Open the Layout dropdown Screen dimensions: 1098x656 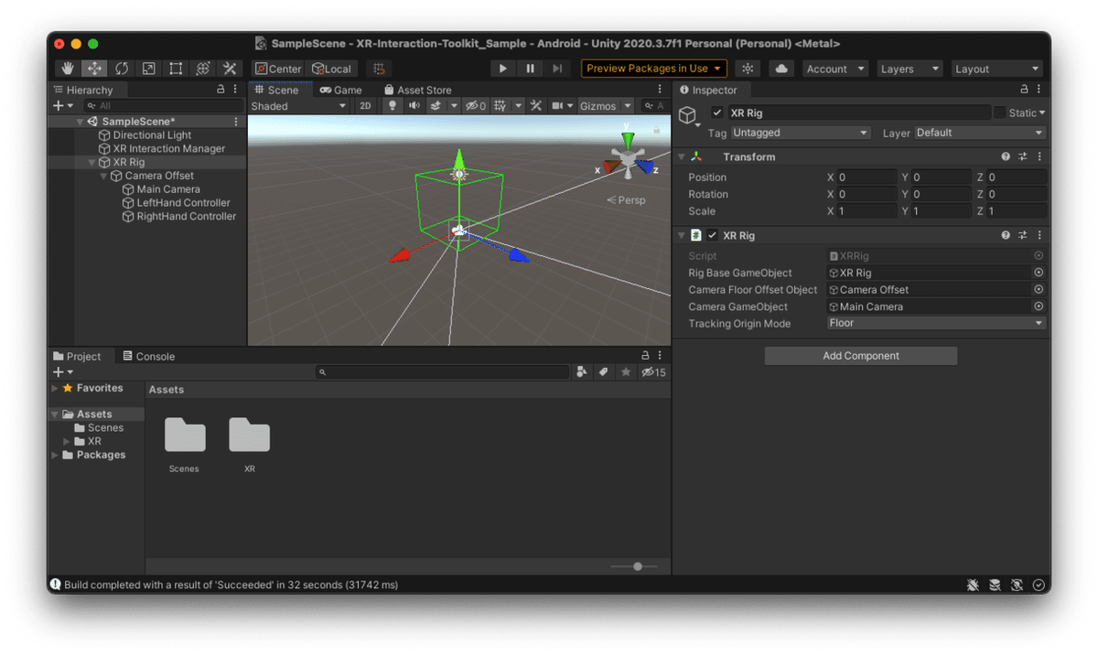[x=997, y=69]
